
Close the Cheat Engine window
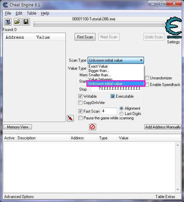click(174, 4)
